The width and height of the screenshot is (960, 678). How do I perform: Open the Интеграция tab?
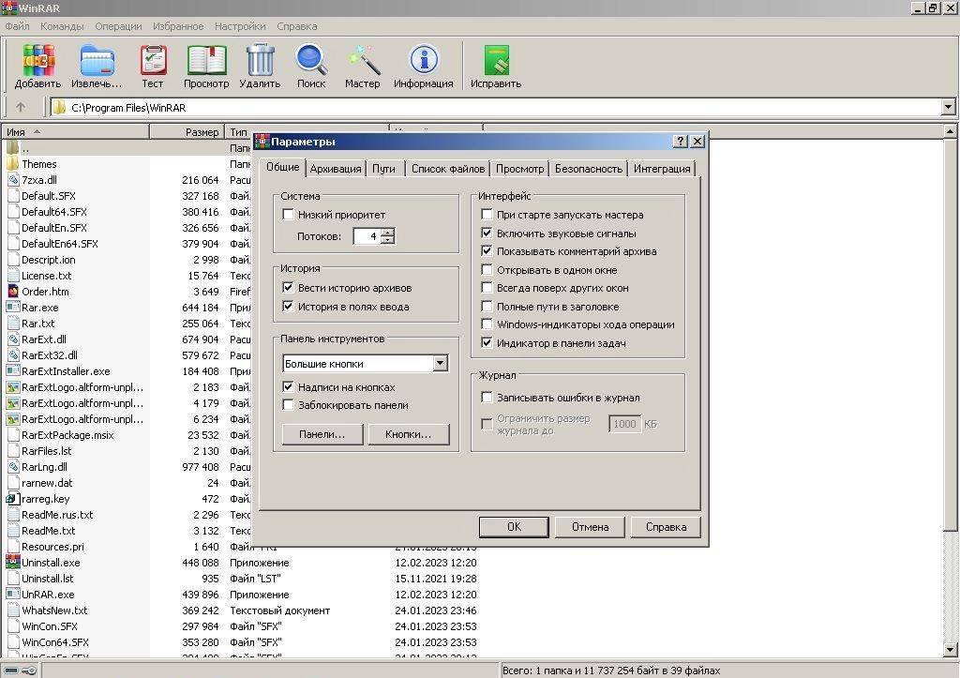tap(662, 169)
